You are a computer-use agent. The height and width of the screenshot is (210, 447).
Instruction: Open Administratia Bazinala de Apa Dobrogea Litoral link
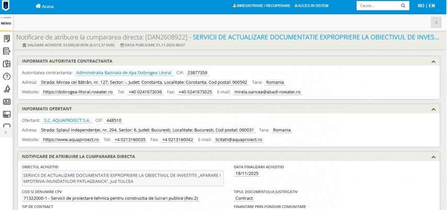pos(123,72)
